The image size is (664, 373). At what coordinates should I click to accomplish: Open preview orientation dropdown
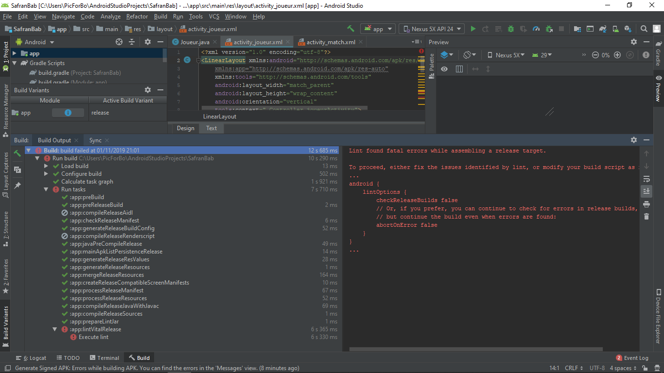coord(470,55)
